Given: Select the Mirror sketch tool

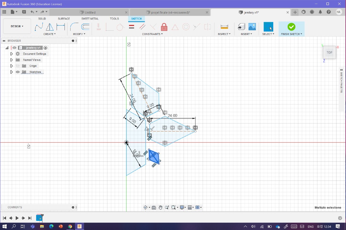Looking at the screenshot, I should 50,27.
